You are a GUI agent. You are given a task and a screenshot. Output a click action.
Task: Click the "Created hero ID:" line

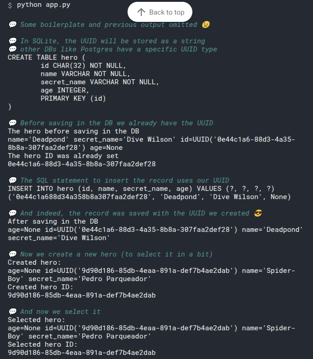click(x=41, y=287)
